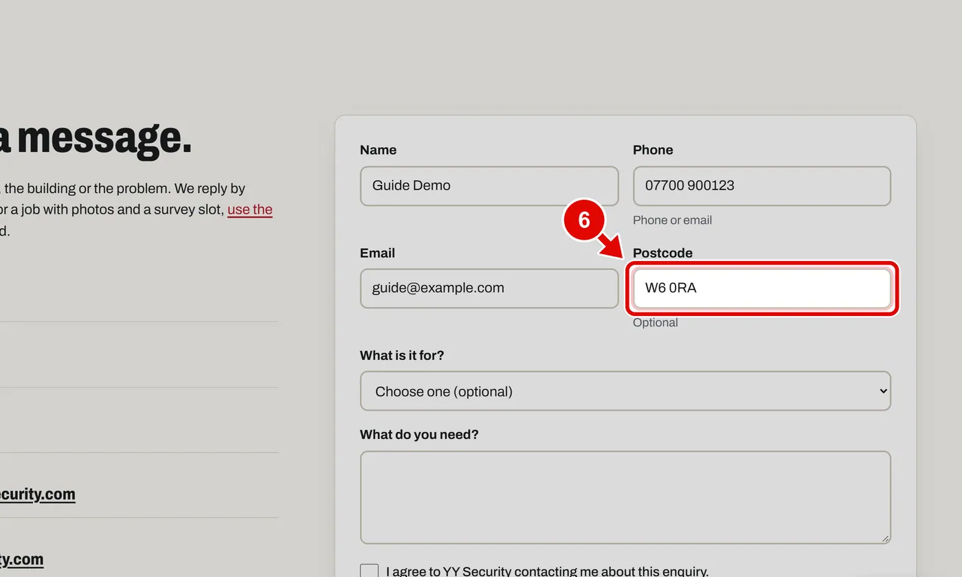Click the 'What do you need?' text area

pyautogui.click(x=625, y=497)
